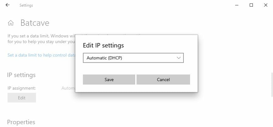
Task: Click the partially hidden IP assignment value
Action: 68,88
